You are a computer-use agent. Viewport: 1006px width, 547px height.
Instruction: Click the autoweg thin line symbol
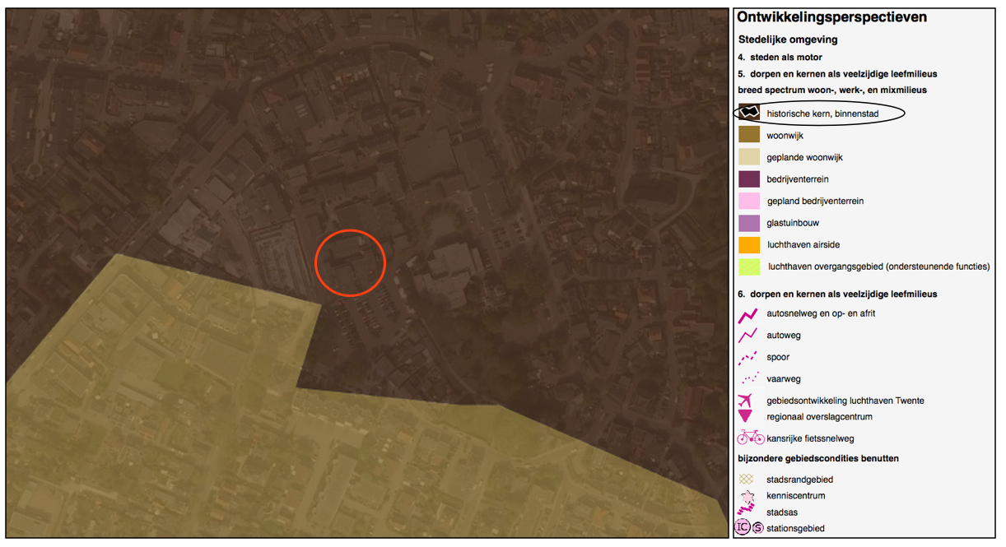[x=748, y=336]
